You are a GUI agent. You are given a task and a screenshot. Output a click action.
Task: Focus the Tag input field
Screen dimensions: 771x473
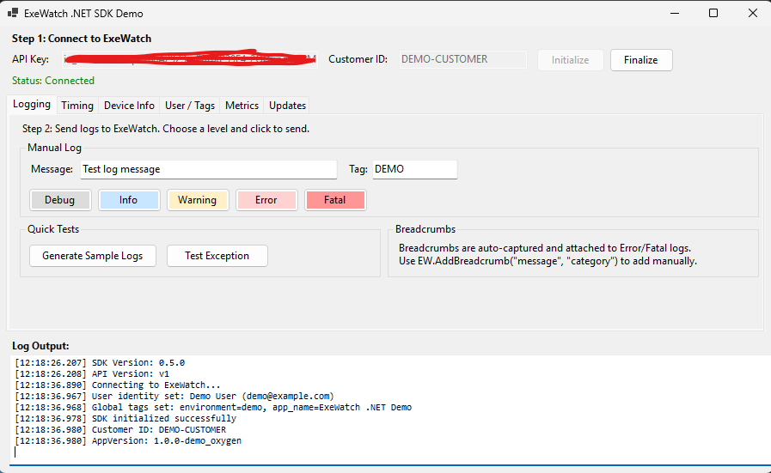click(x=415, y=169)
